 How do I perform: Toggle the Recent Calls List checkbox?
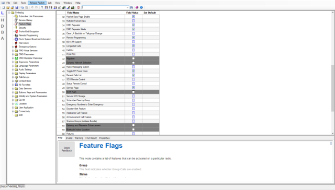pyautogui.click(x=133, y=75)
